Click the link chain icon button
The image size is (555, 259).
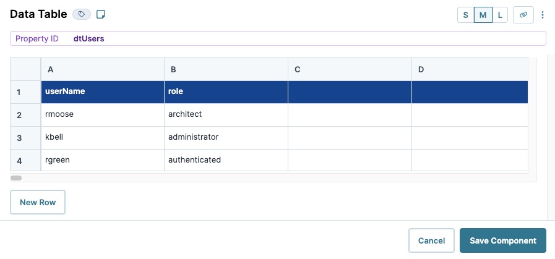coord(523,15)
